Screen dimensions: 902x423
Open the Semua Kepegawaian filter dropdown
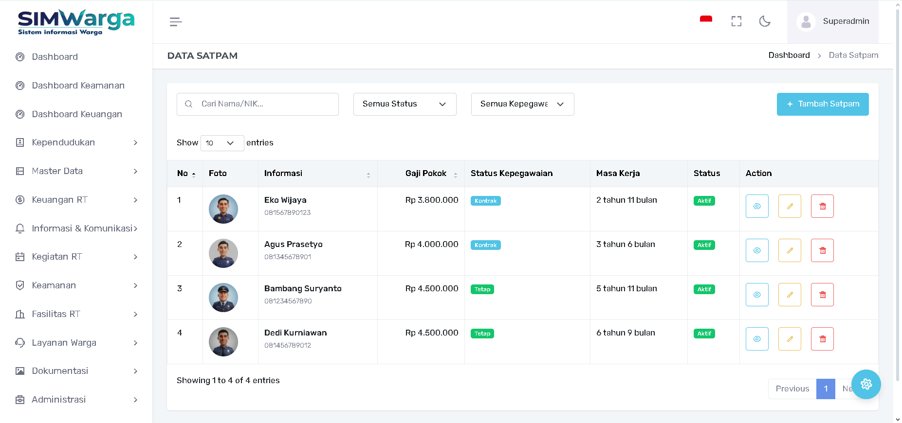coord(522,104)
